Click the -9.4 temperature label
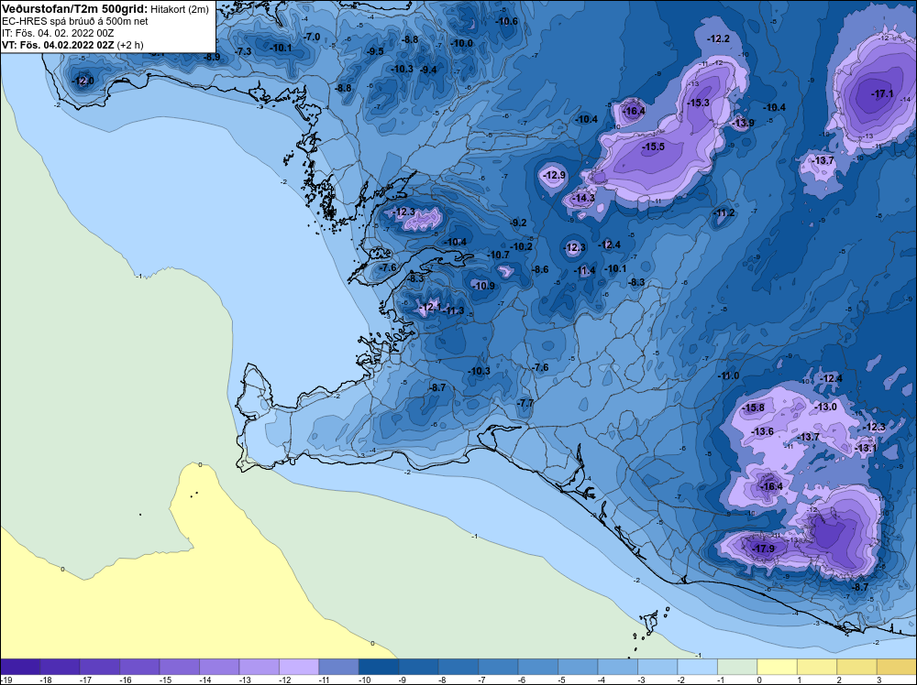Screen dimensions: 917x685 pyautogui.click(x=428, y=71)
